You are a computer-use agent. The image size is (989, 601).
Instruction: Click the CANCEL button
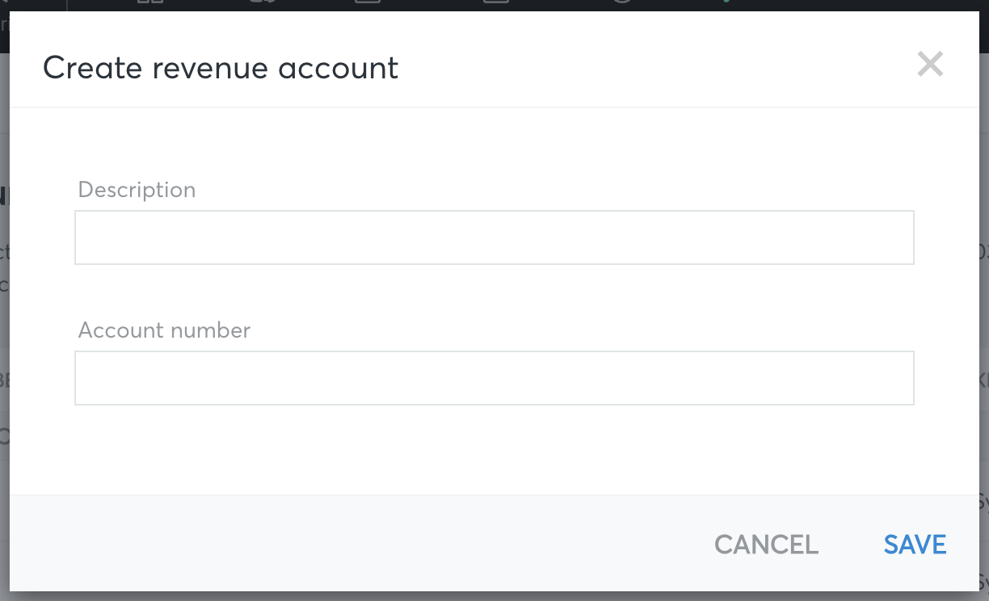766,544
